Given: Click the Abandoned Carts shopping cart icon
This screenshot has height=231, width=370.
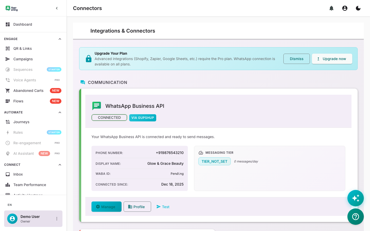Looking at the screenshot, I should (7, 90).
